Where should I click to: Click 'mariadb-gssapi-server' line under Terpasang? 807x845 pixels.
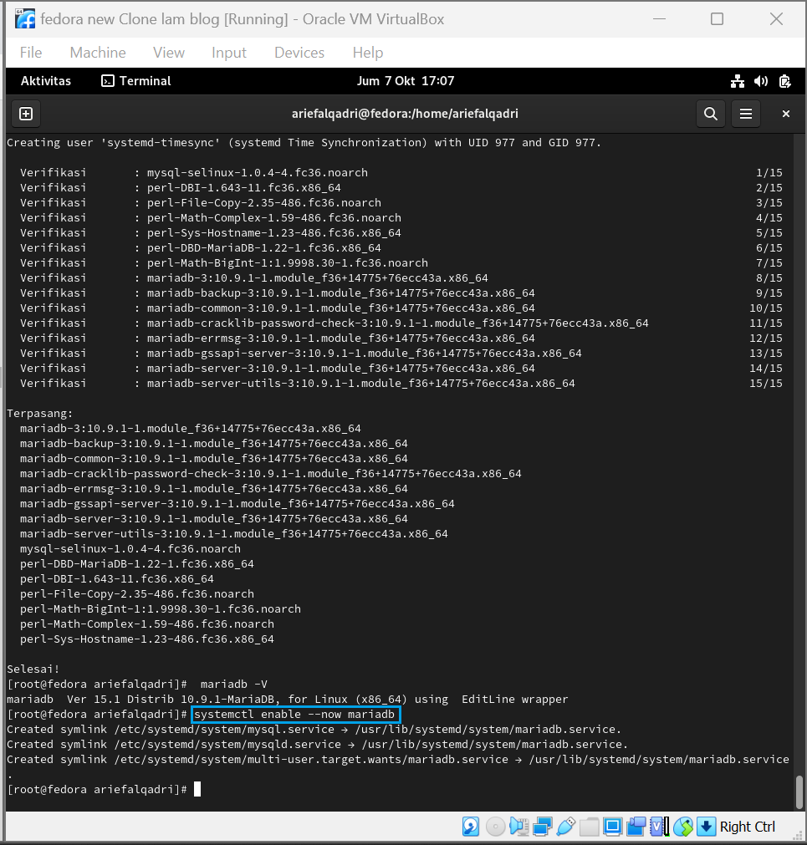pyautogui.click(x=238, y=503)
